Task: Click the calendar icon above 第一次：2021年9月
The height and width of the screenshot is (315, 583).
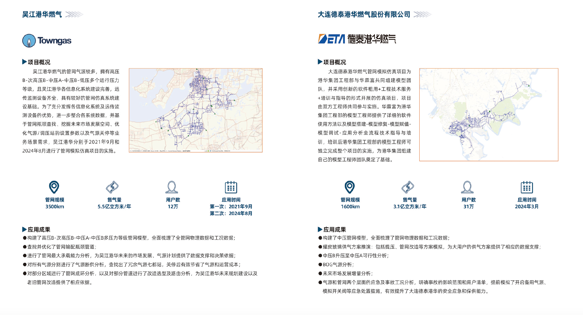Action: tap(231, 187)
